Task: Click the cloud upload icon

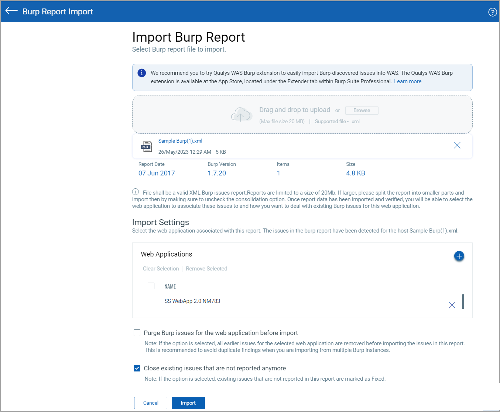Action: pyautogui.click(x=241, y=115)
